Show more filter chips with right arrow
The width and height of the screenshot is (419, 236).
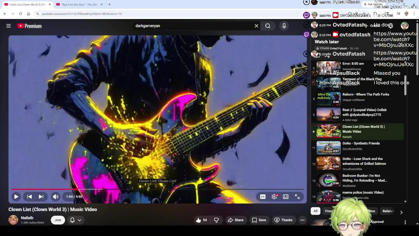pyautogui.click(x=401, y=212)
